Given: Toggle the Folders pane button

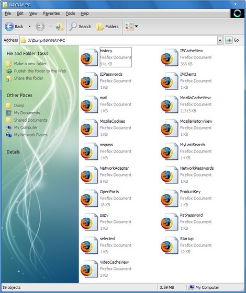Looking at the screenshot, I should pos(107,27).
